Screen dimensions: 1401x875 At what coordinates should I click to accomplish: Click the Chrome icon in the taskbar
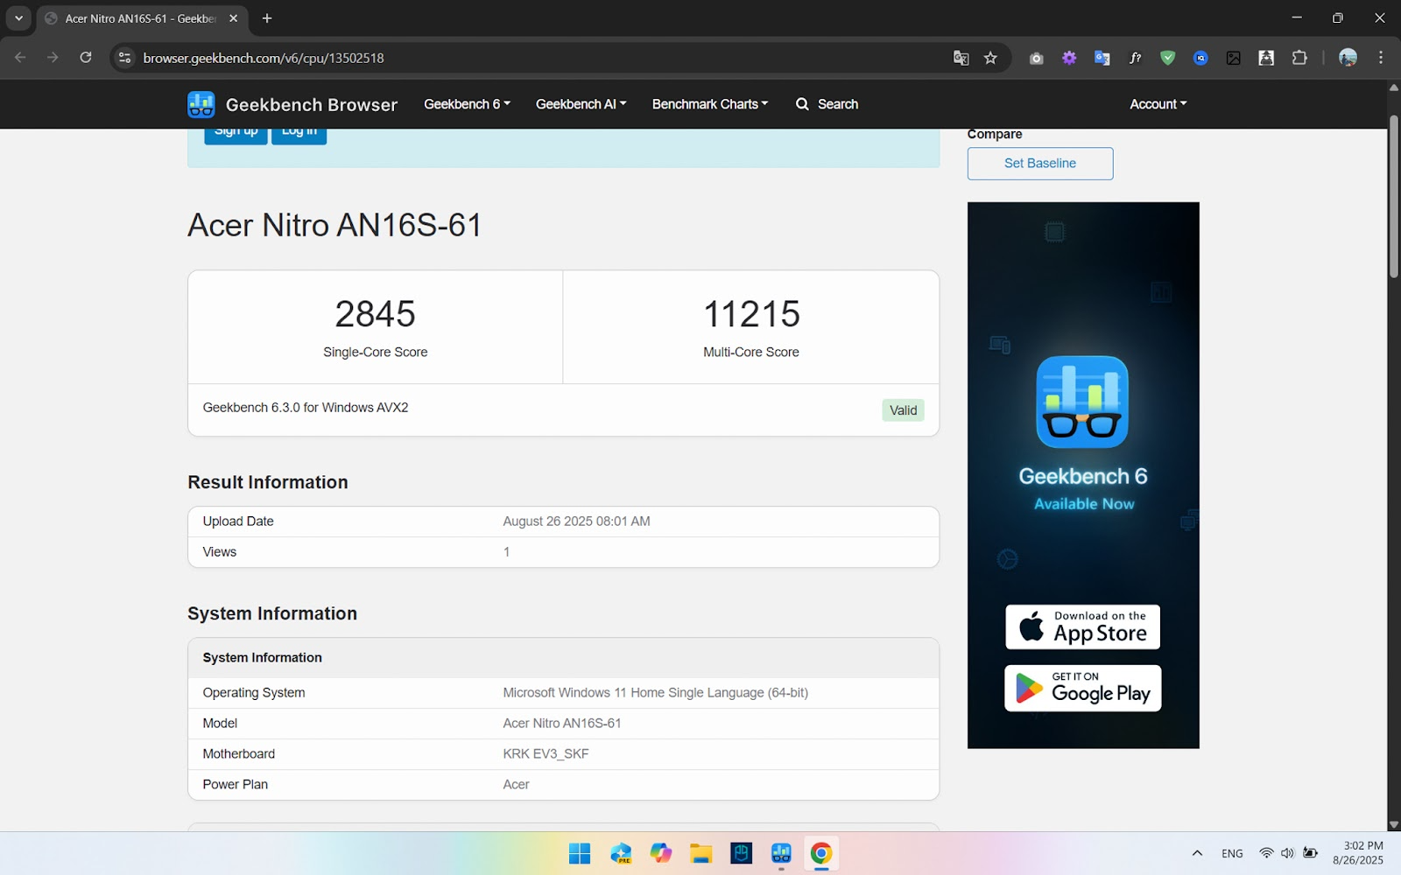(821, 853)
